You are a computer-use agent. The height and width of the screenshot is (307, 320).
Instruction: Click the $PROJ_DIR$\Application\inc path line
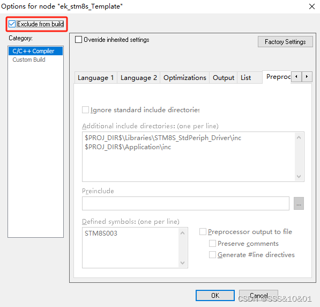[x=128, y=147]
